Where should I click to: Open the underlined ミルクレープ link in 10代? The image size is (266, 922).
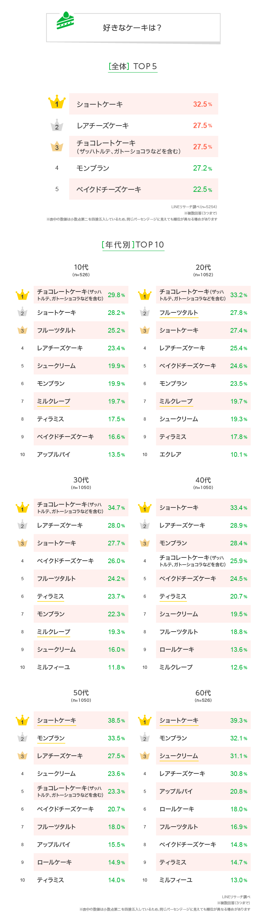tap(54, 401)
